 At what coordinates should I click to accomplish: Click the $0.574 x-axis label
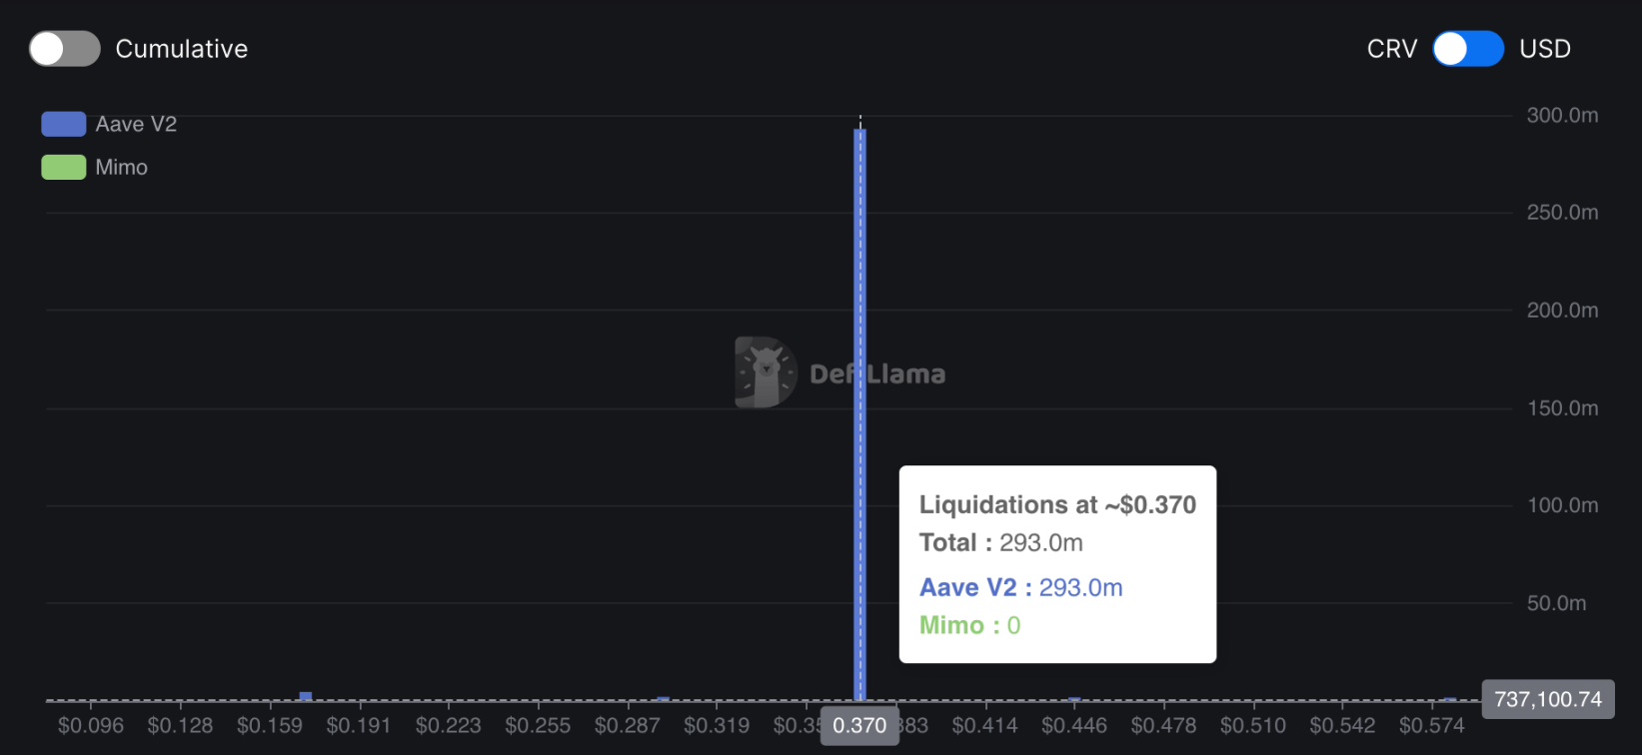[x=1432, y=725]
